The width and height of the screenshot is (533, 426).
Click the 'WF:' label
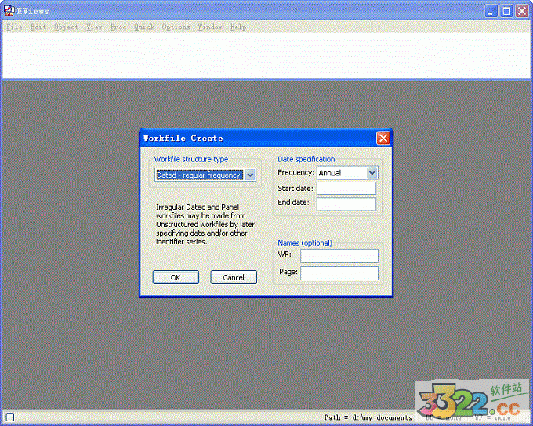285,254
